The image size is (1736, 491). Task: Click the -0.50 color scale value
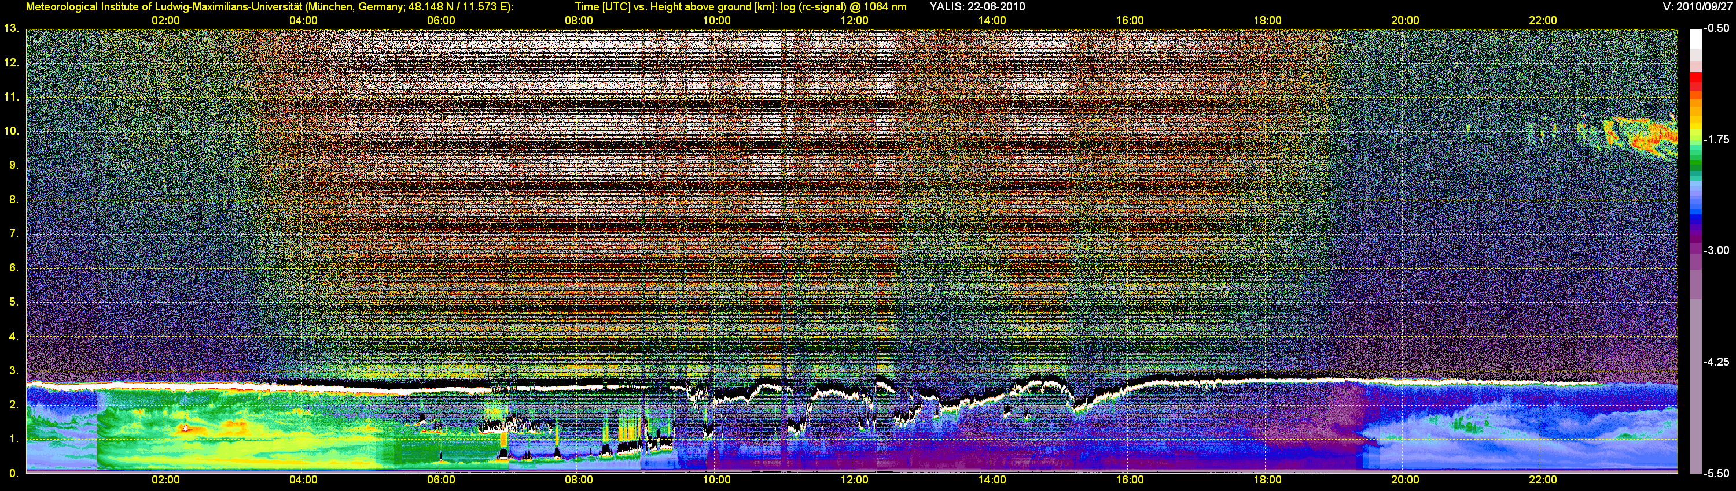(1717, 28)
